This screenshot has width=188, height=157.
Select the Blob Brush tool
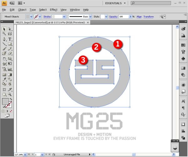pos(4,53)
